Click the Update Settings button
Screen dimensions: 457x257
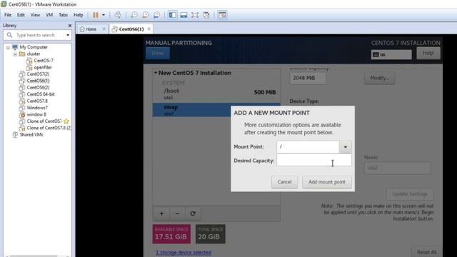pos(410,194)
